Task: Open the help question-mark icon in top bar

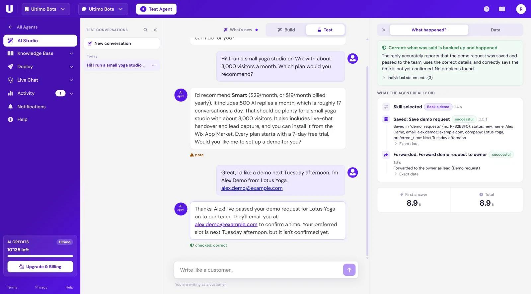Action: [487, 9]
